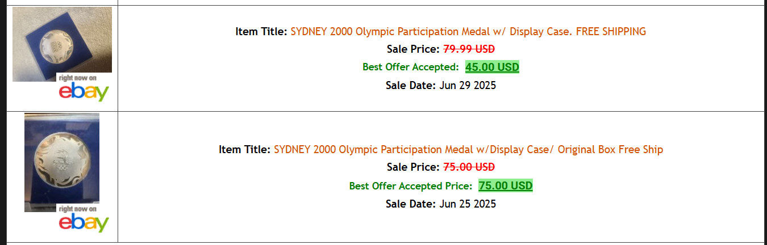767x245 pixels.
Task: Click 'Item Title:' label of the FREE SHIPPING listing
Action: [x=261, y=32]
